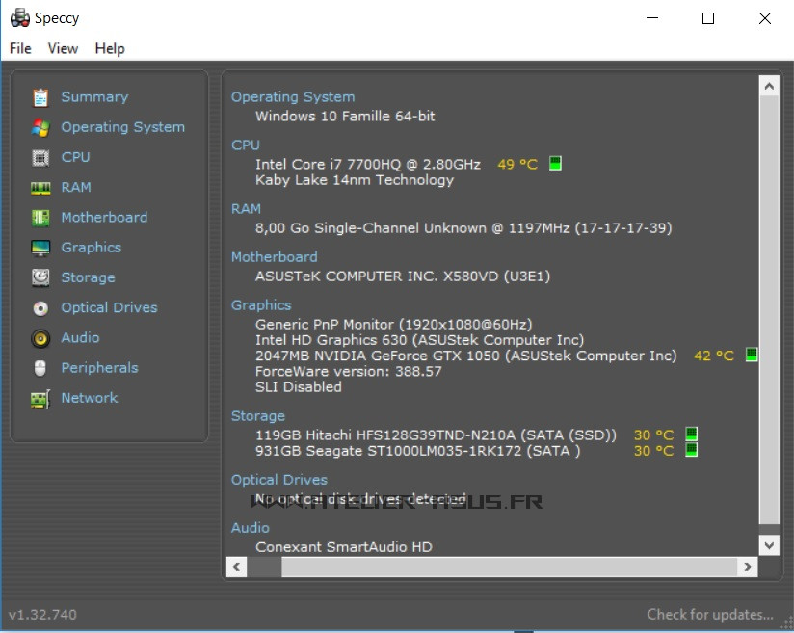Click the Peripherals mouse icon
The image size is (794, 633).
click(x=40, y=368)
